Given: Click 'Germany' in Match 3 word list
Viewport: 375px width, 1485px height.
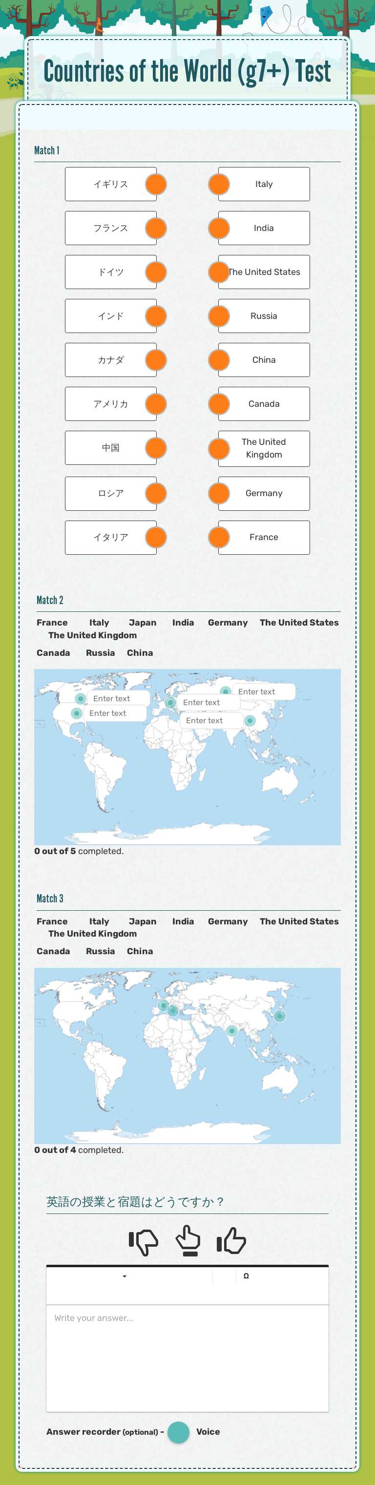Looking at the screenshot, I should click(x=228, y=922).
